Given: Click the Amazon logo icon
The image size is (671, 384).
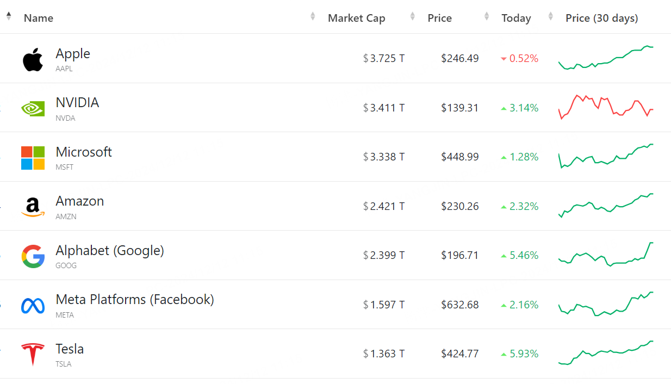Looking at the screenshot, I should pos(33,207).
